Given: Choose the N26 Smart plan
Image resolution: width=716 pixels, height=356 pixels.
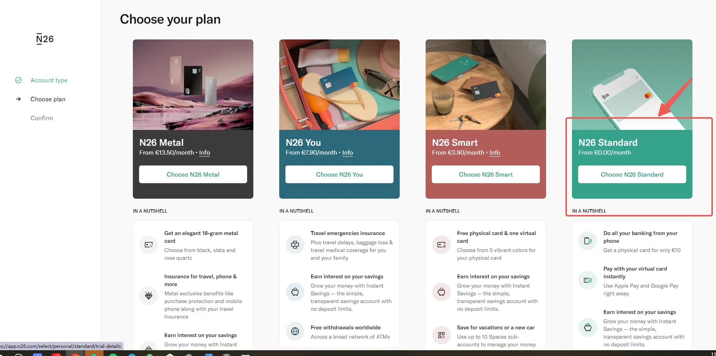Looking at the screenshot, I should (x=486, y=174).
